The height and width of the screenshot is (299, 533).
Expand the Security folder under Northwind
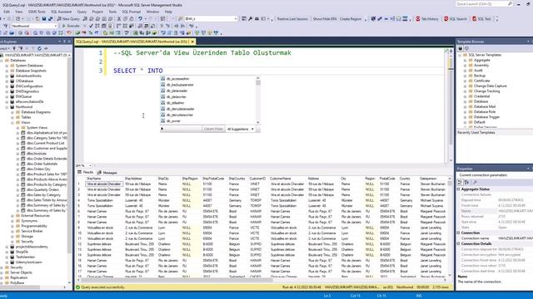pos(12,242)
